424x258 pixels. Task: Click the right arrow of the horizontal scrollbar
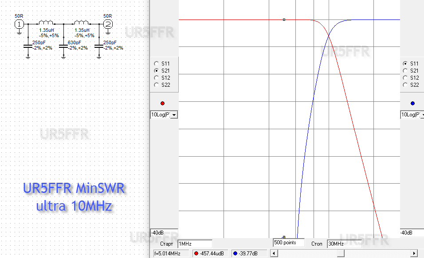point(414,254)
